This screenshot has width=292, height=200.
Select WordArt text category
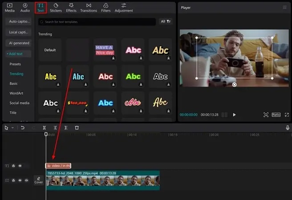coord(16,93)
